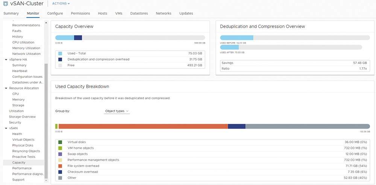
Task: Select Memory under Resource Allocation
Action: 18,100
